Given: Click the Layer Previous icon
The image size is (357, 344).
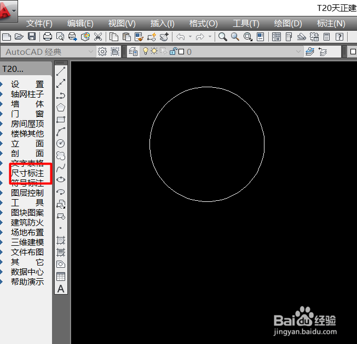Looking at the screenshot, I should coord(323,52).
